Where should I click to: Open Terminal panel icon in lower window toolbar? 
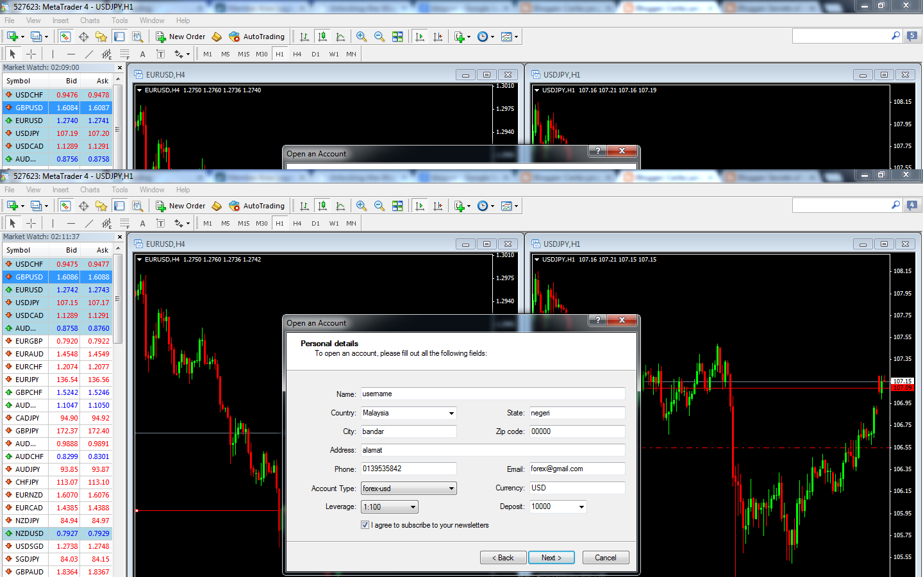[x=119, y=206]
